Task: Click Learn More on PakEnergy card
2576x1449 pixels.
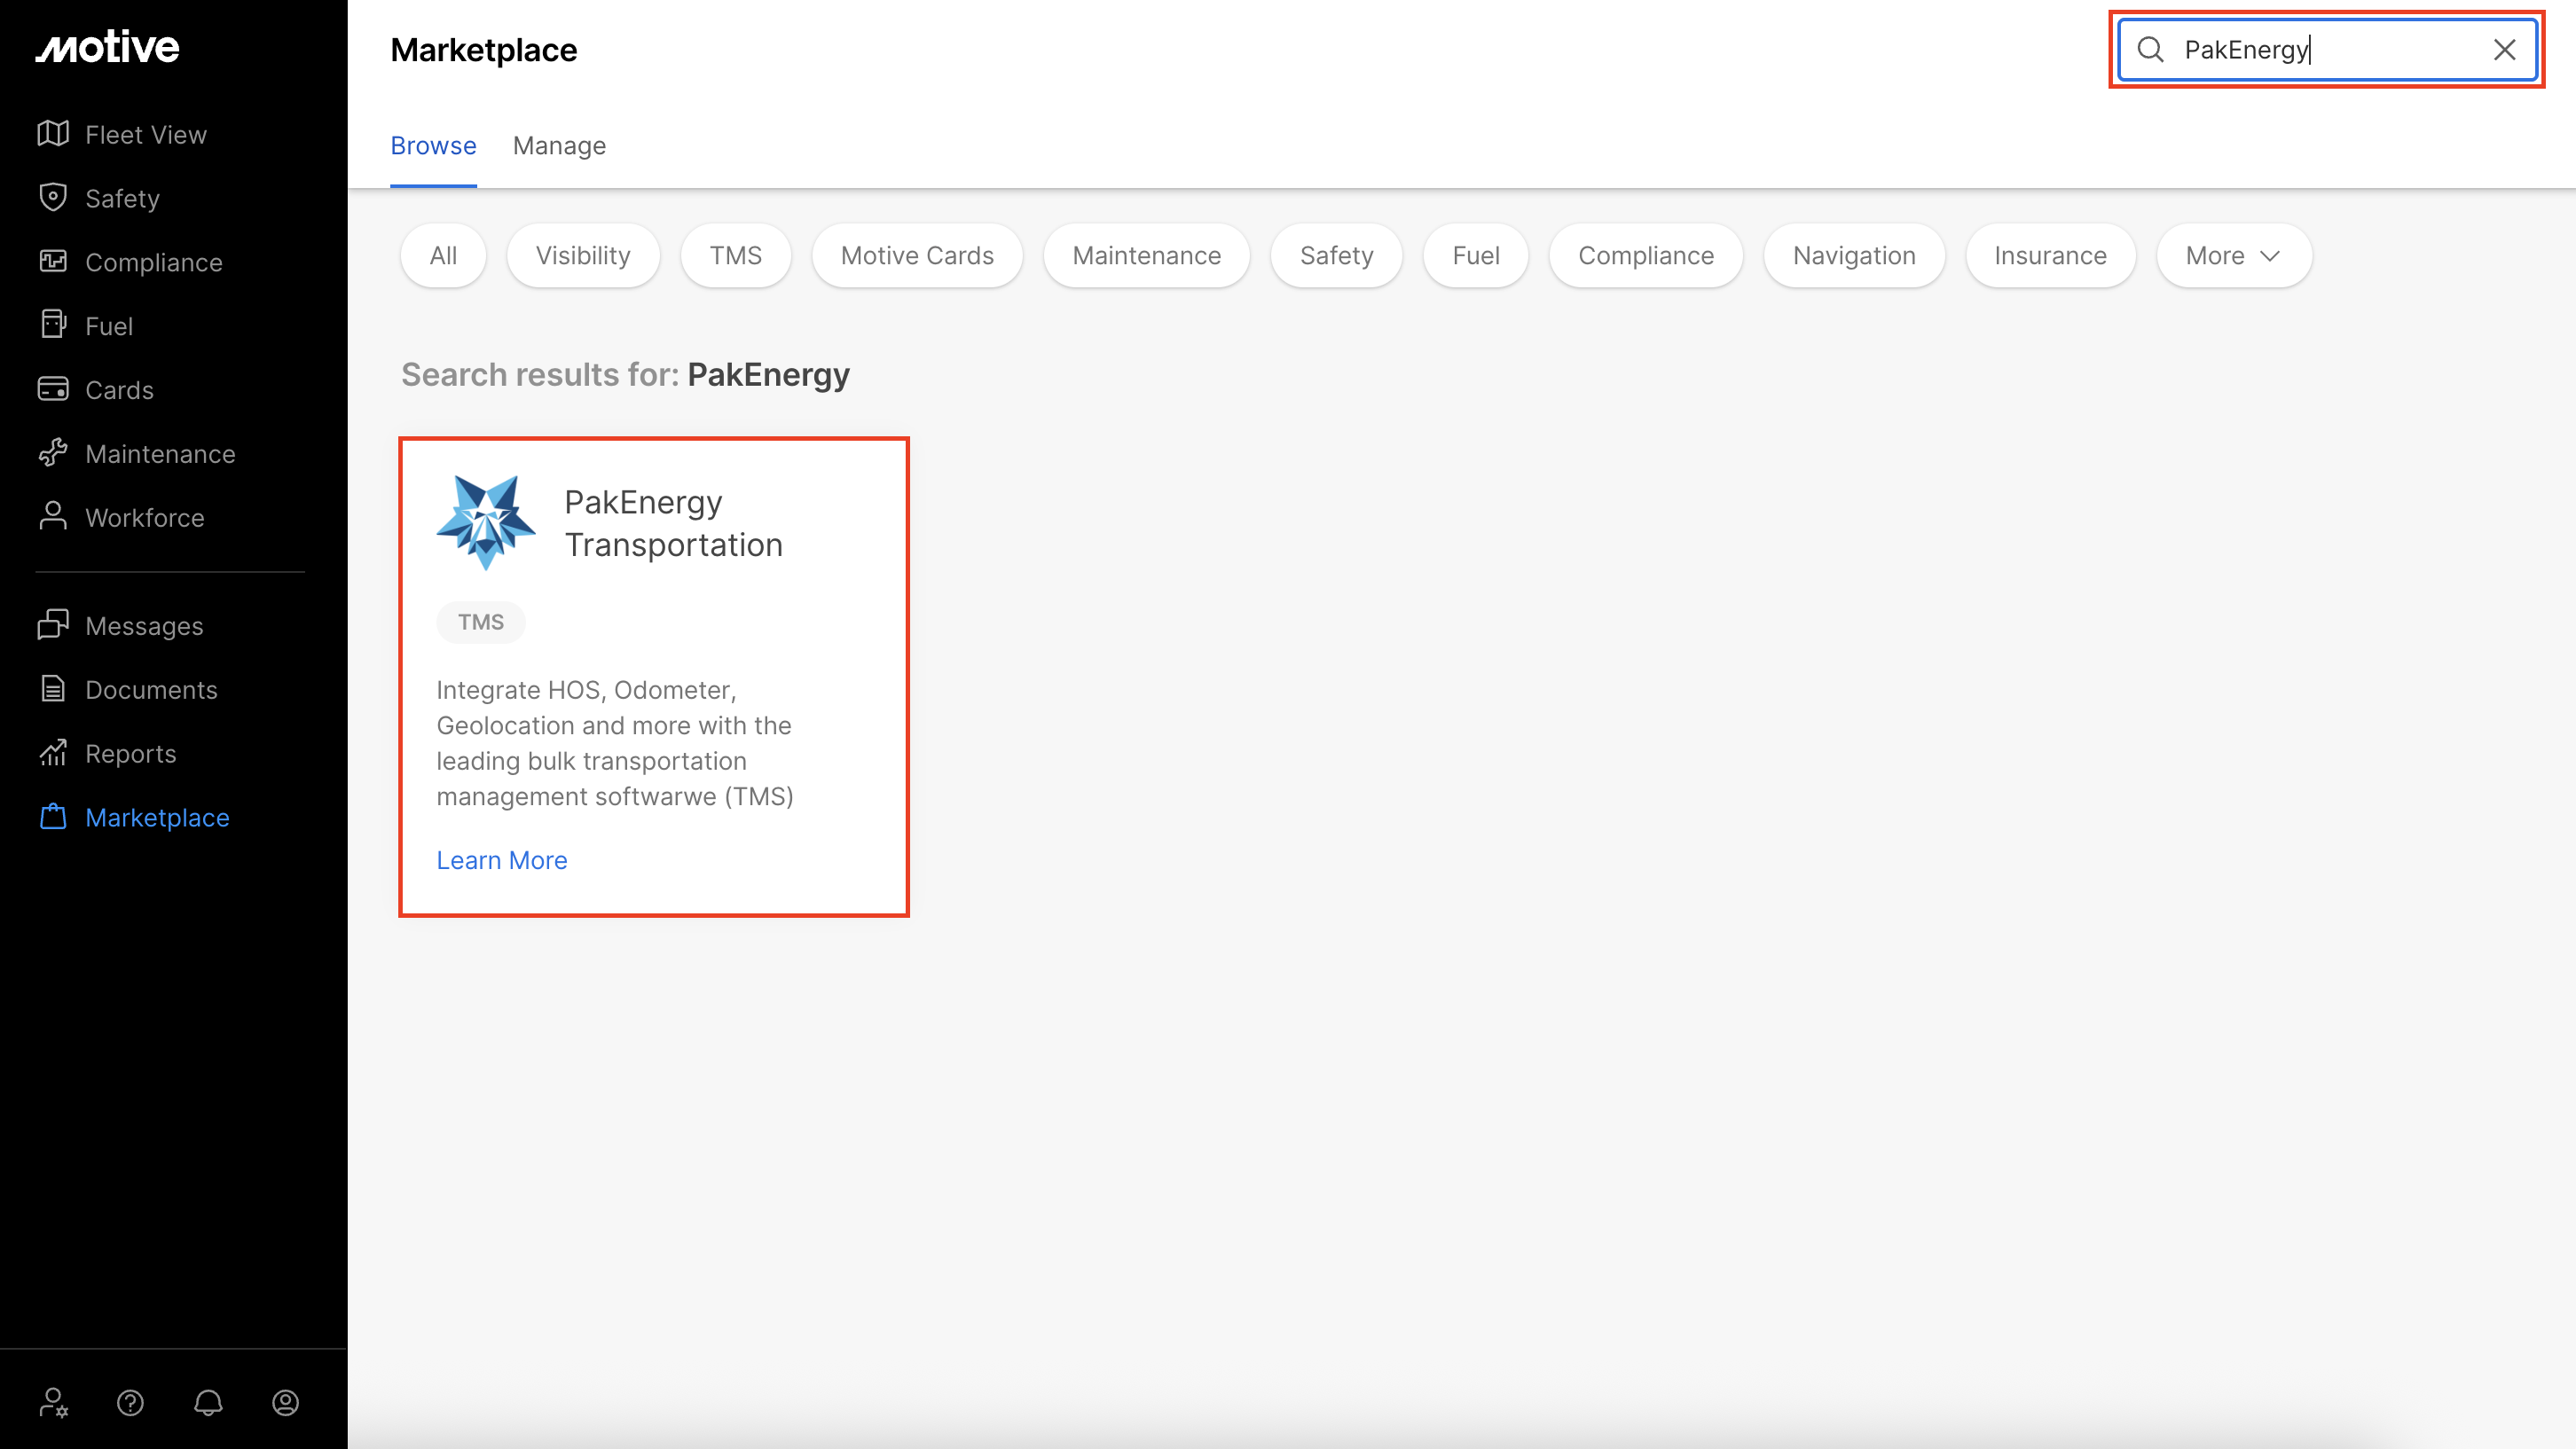Action: point(501,860)
